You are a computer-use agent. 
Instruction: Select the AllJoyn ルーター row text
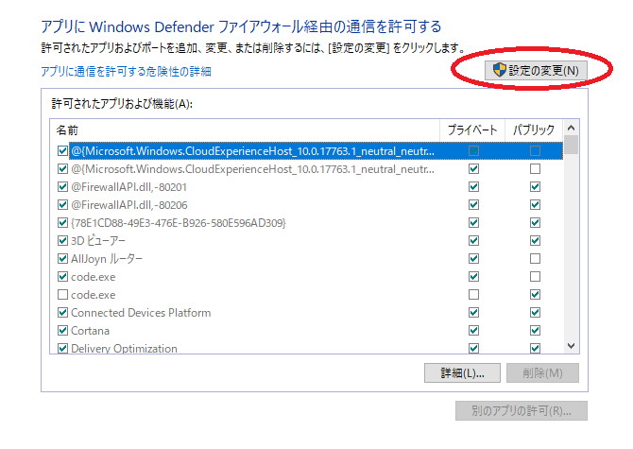point(107,258)
